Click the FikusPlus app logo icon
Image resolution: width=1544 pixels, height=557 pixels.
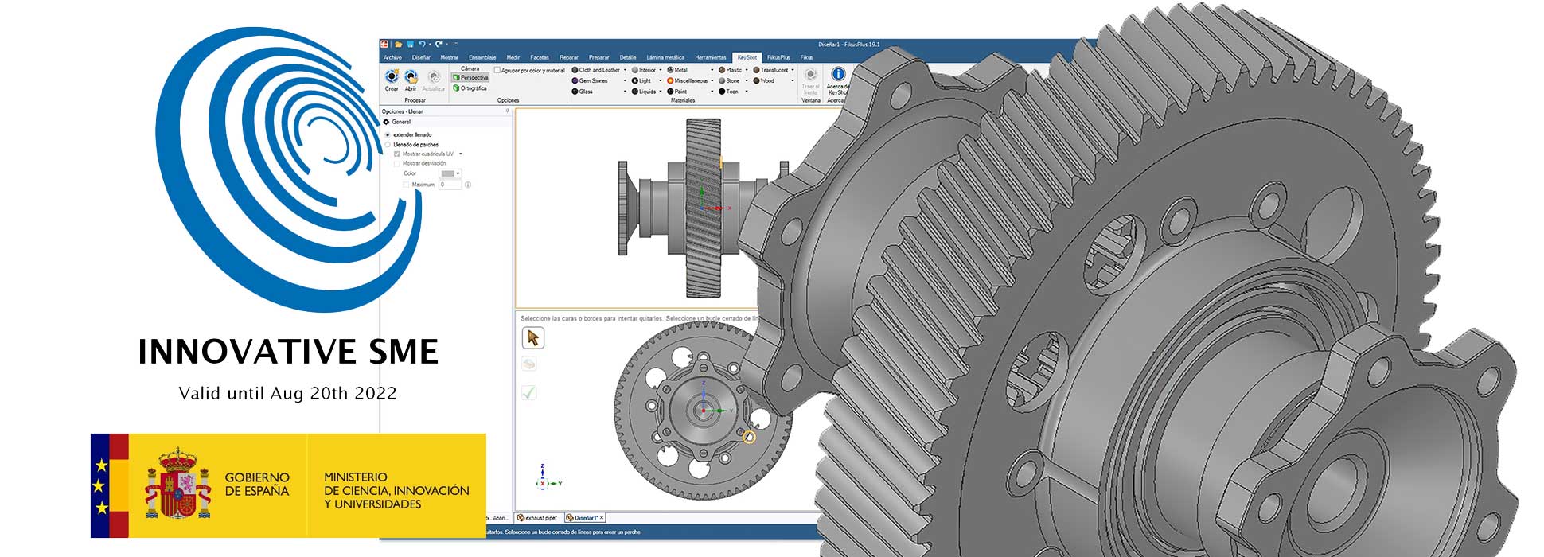(x=384, y=45)
